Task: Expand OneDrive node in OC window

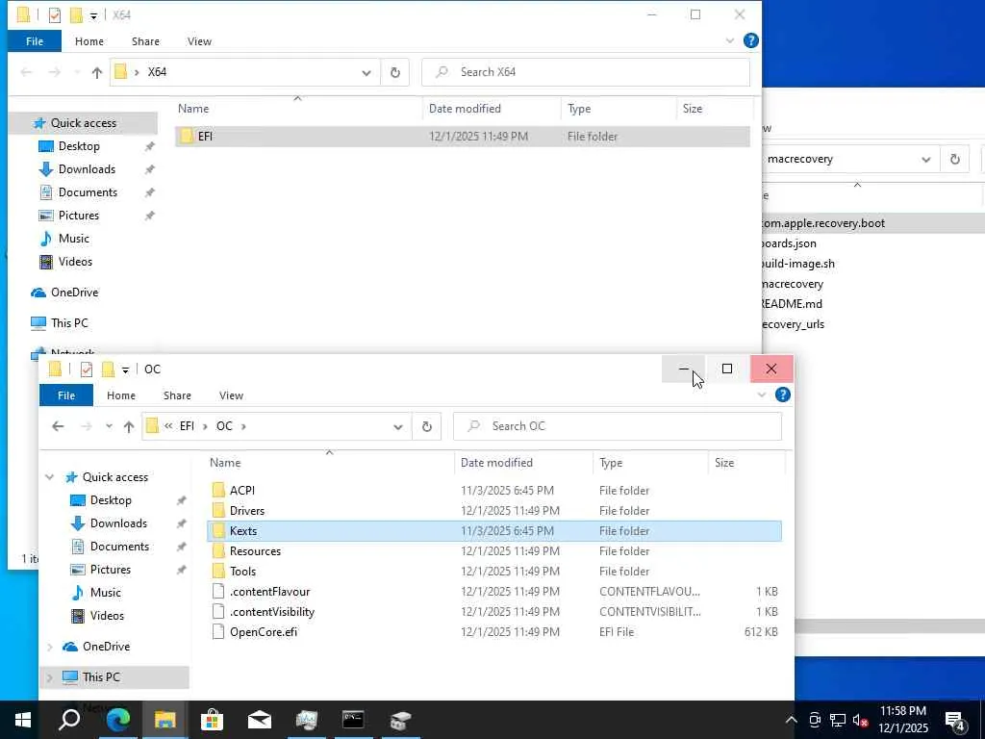Action: [x=50, y=647]
